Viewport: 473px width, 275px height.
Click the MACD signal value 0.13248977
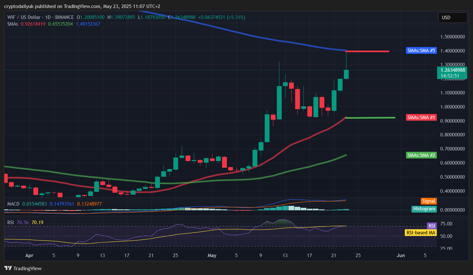coord(89,204)
